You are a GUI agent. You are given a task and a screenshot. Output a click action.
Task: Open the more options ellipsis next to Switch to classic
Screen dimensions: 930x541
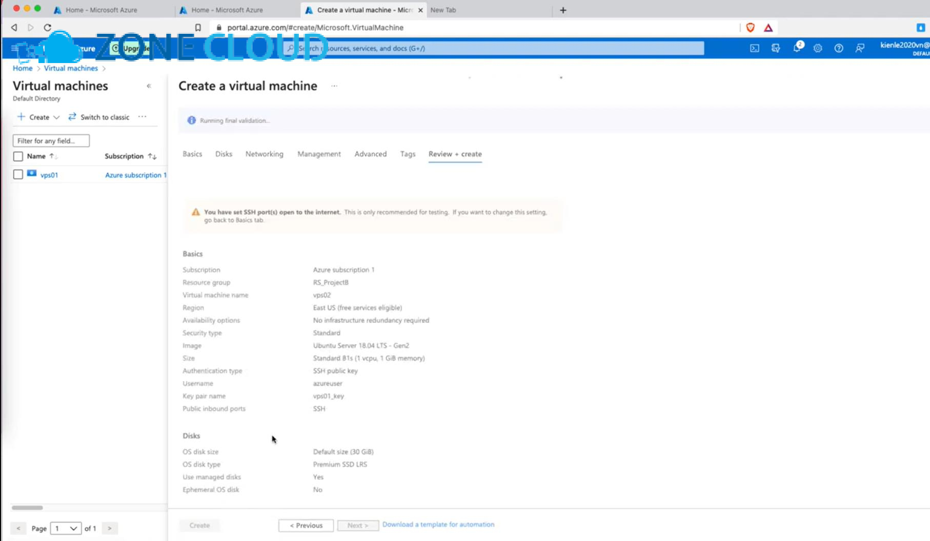tap(142, 117)
